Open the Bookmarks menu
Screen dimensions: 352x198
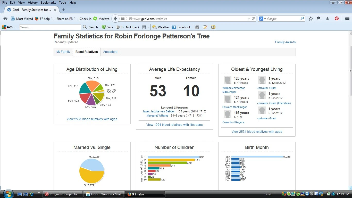coord(48,3)
